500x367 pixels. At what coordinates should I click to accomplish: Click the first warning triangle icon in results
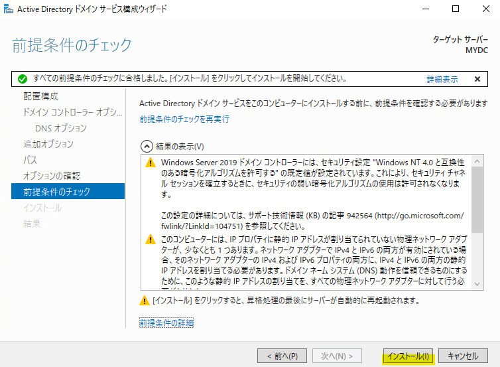click(150, 163)
